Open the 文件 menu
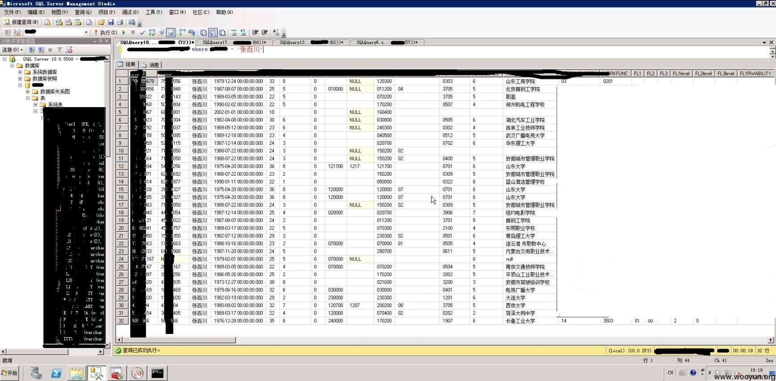The width and height of the screenshot is (776, 381). point(12,12)
